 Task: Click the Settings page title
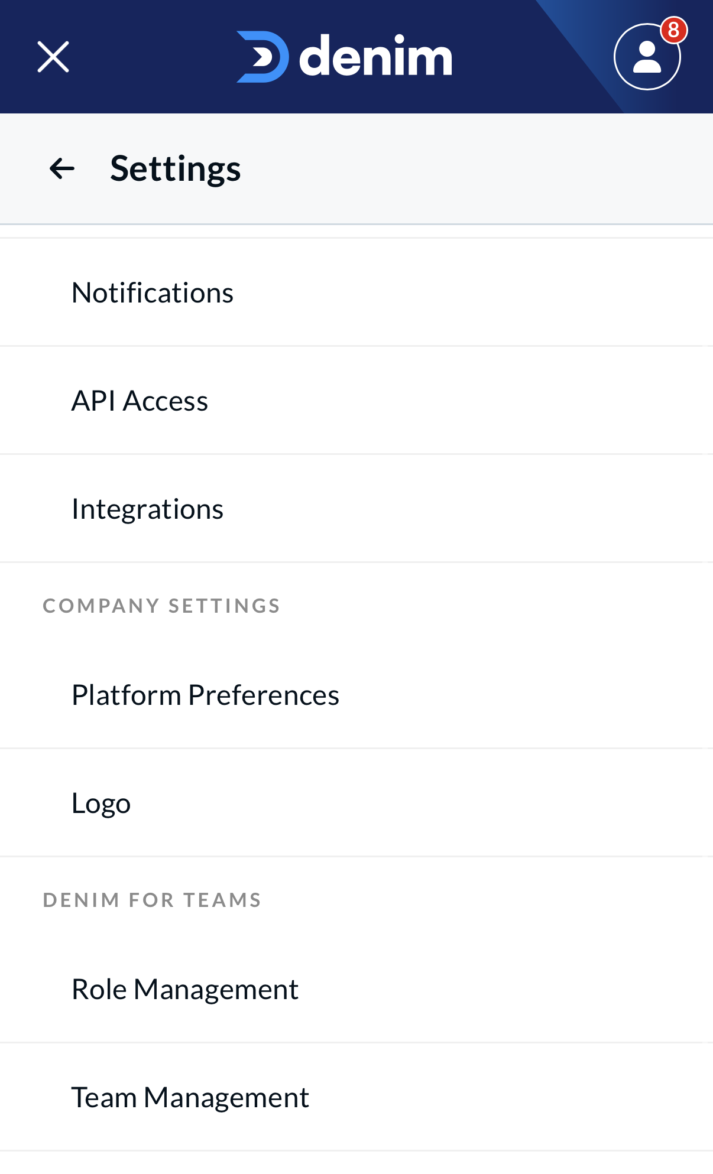[176, 168]
